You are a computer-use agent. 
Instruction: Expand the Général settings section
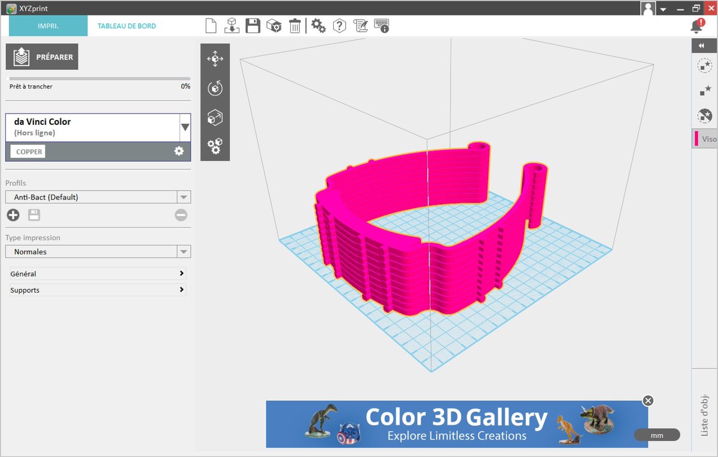point(98,274)
